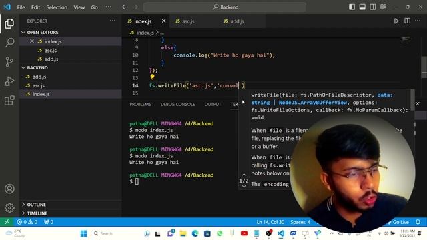Open the Edit menu
This screenshot has height=240, width=427.
(35, 7)
